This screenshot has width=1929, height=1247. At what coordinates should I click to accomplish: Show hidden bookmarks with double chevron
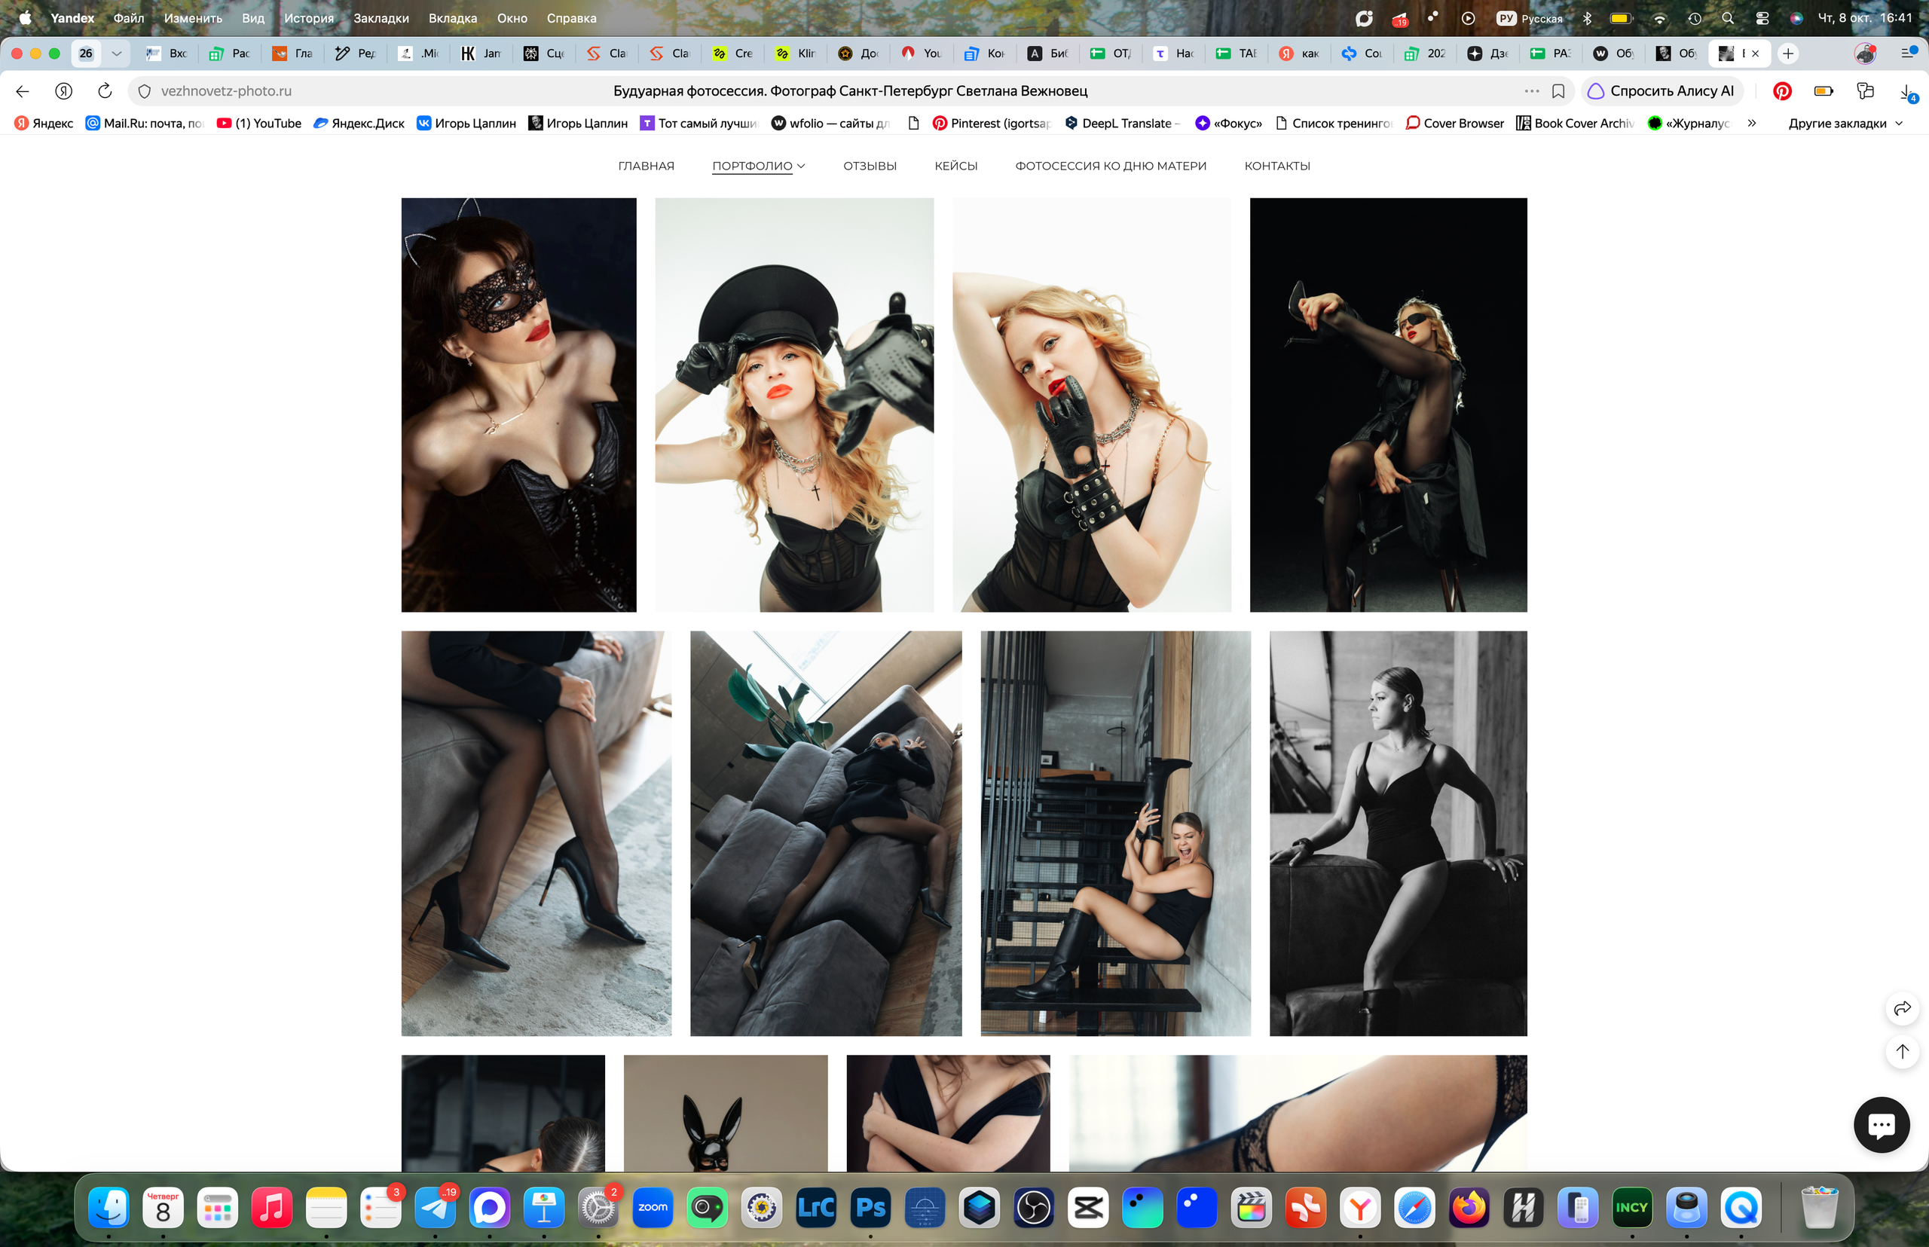click(x=1752, y=123)
